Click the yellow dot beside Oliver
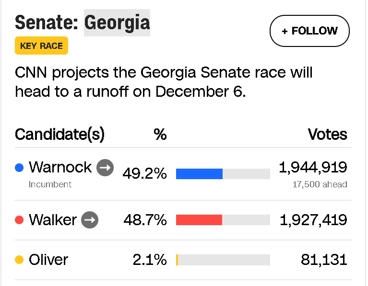The width and height of the screenshot is (368, 286). 19,260
